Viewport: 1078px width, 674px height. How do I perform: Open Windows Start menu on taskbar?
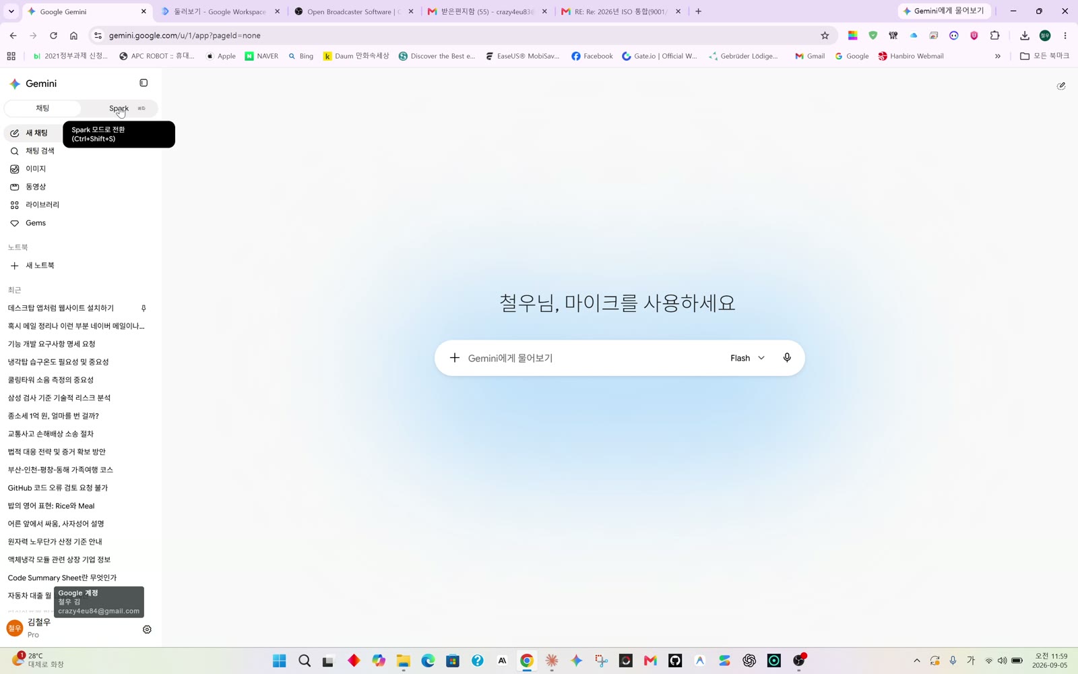coord(279,661)
